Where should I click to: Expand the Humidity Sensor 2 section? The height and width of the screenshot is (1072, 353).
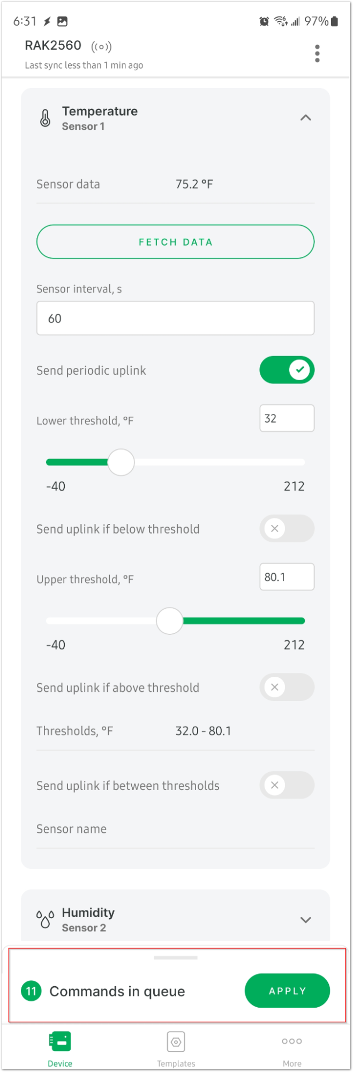pyautogui.click(x=305, y=920)
